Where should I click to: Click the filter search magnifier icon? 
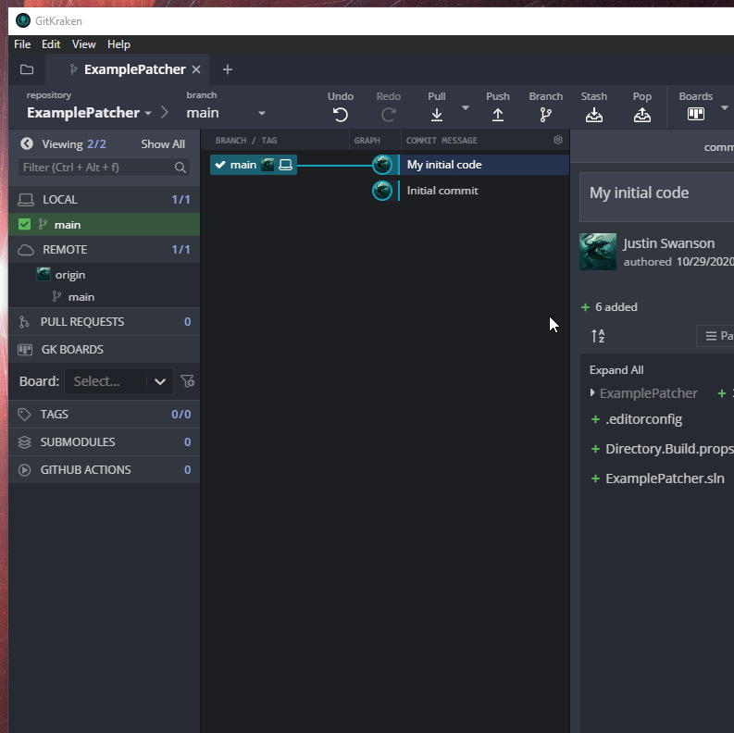(180, 168)
